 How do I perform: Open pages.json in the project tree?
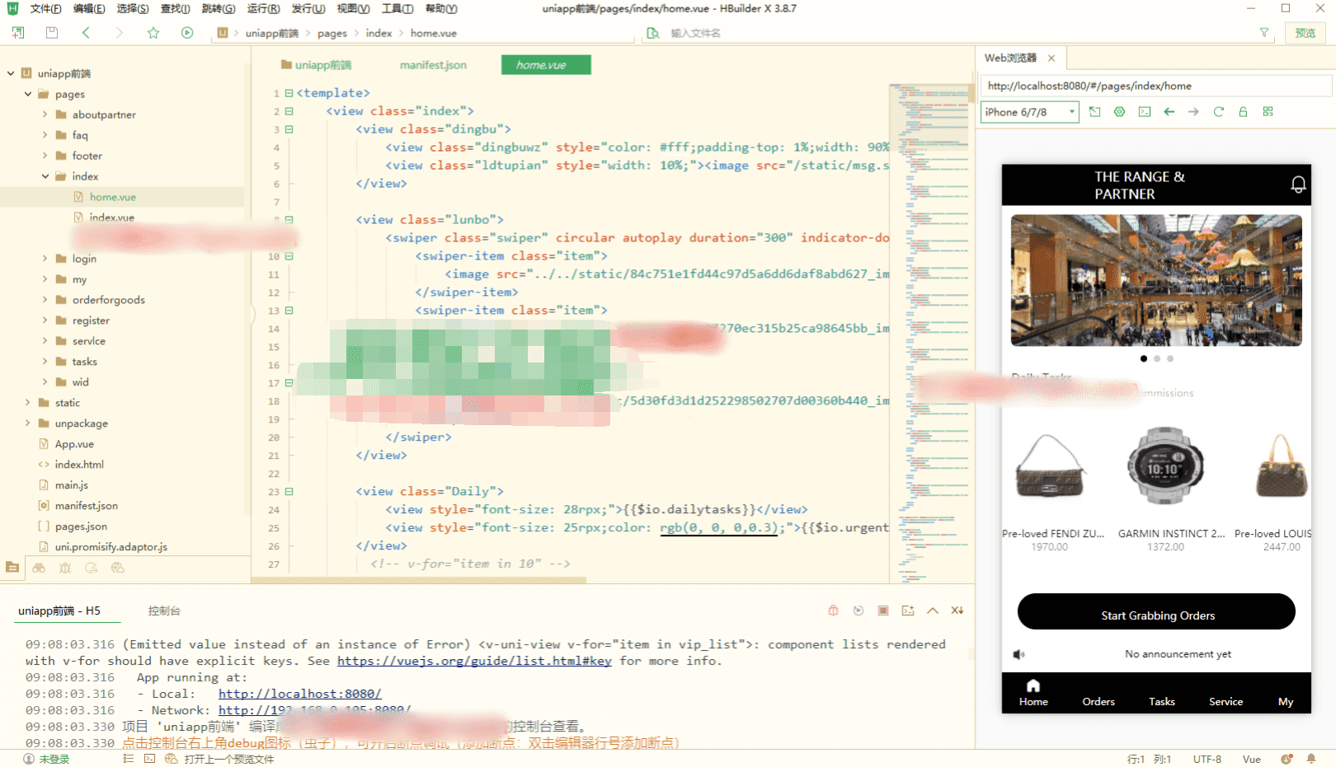(x=81, y=526)
